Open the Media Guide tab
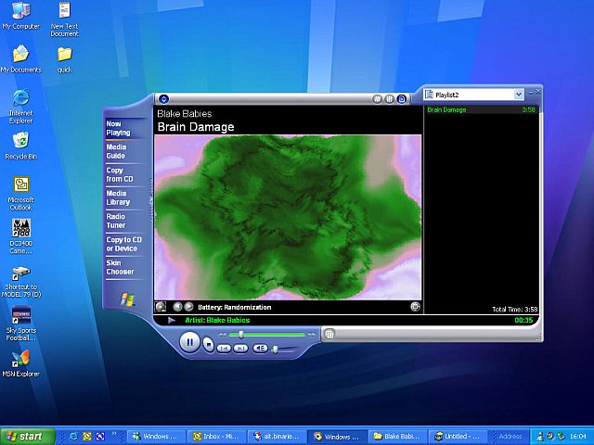 (x=116, y=151)
